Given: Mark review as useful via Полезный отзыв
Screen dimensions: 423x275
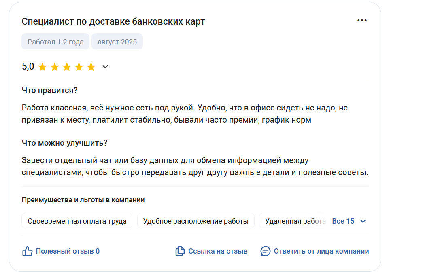Looking at the screenshot, I should pyautogui.click(x=68, y=251).
